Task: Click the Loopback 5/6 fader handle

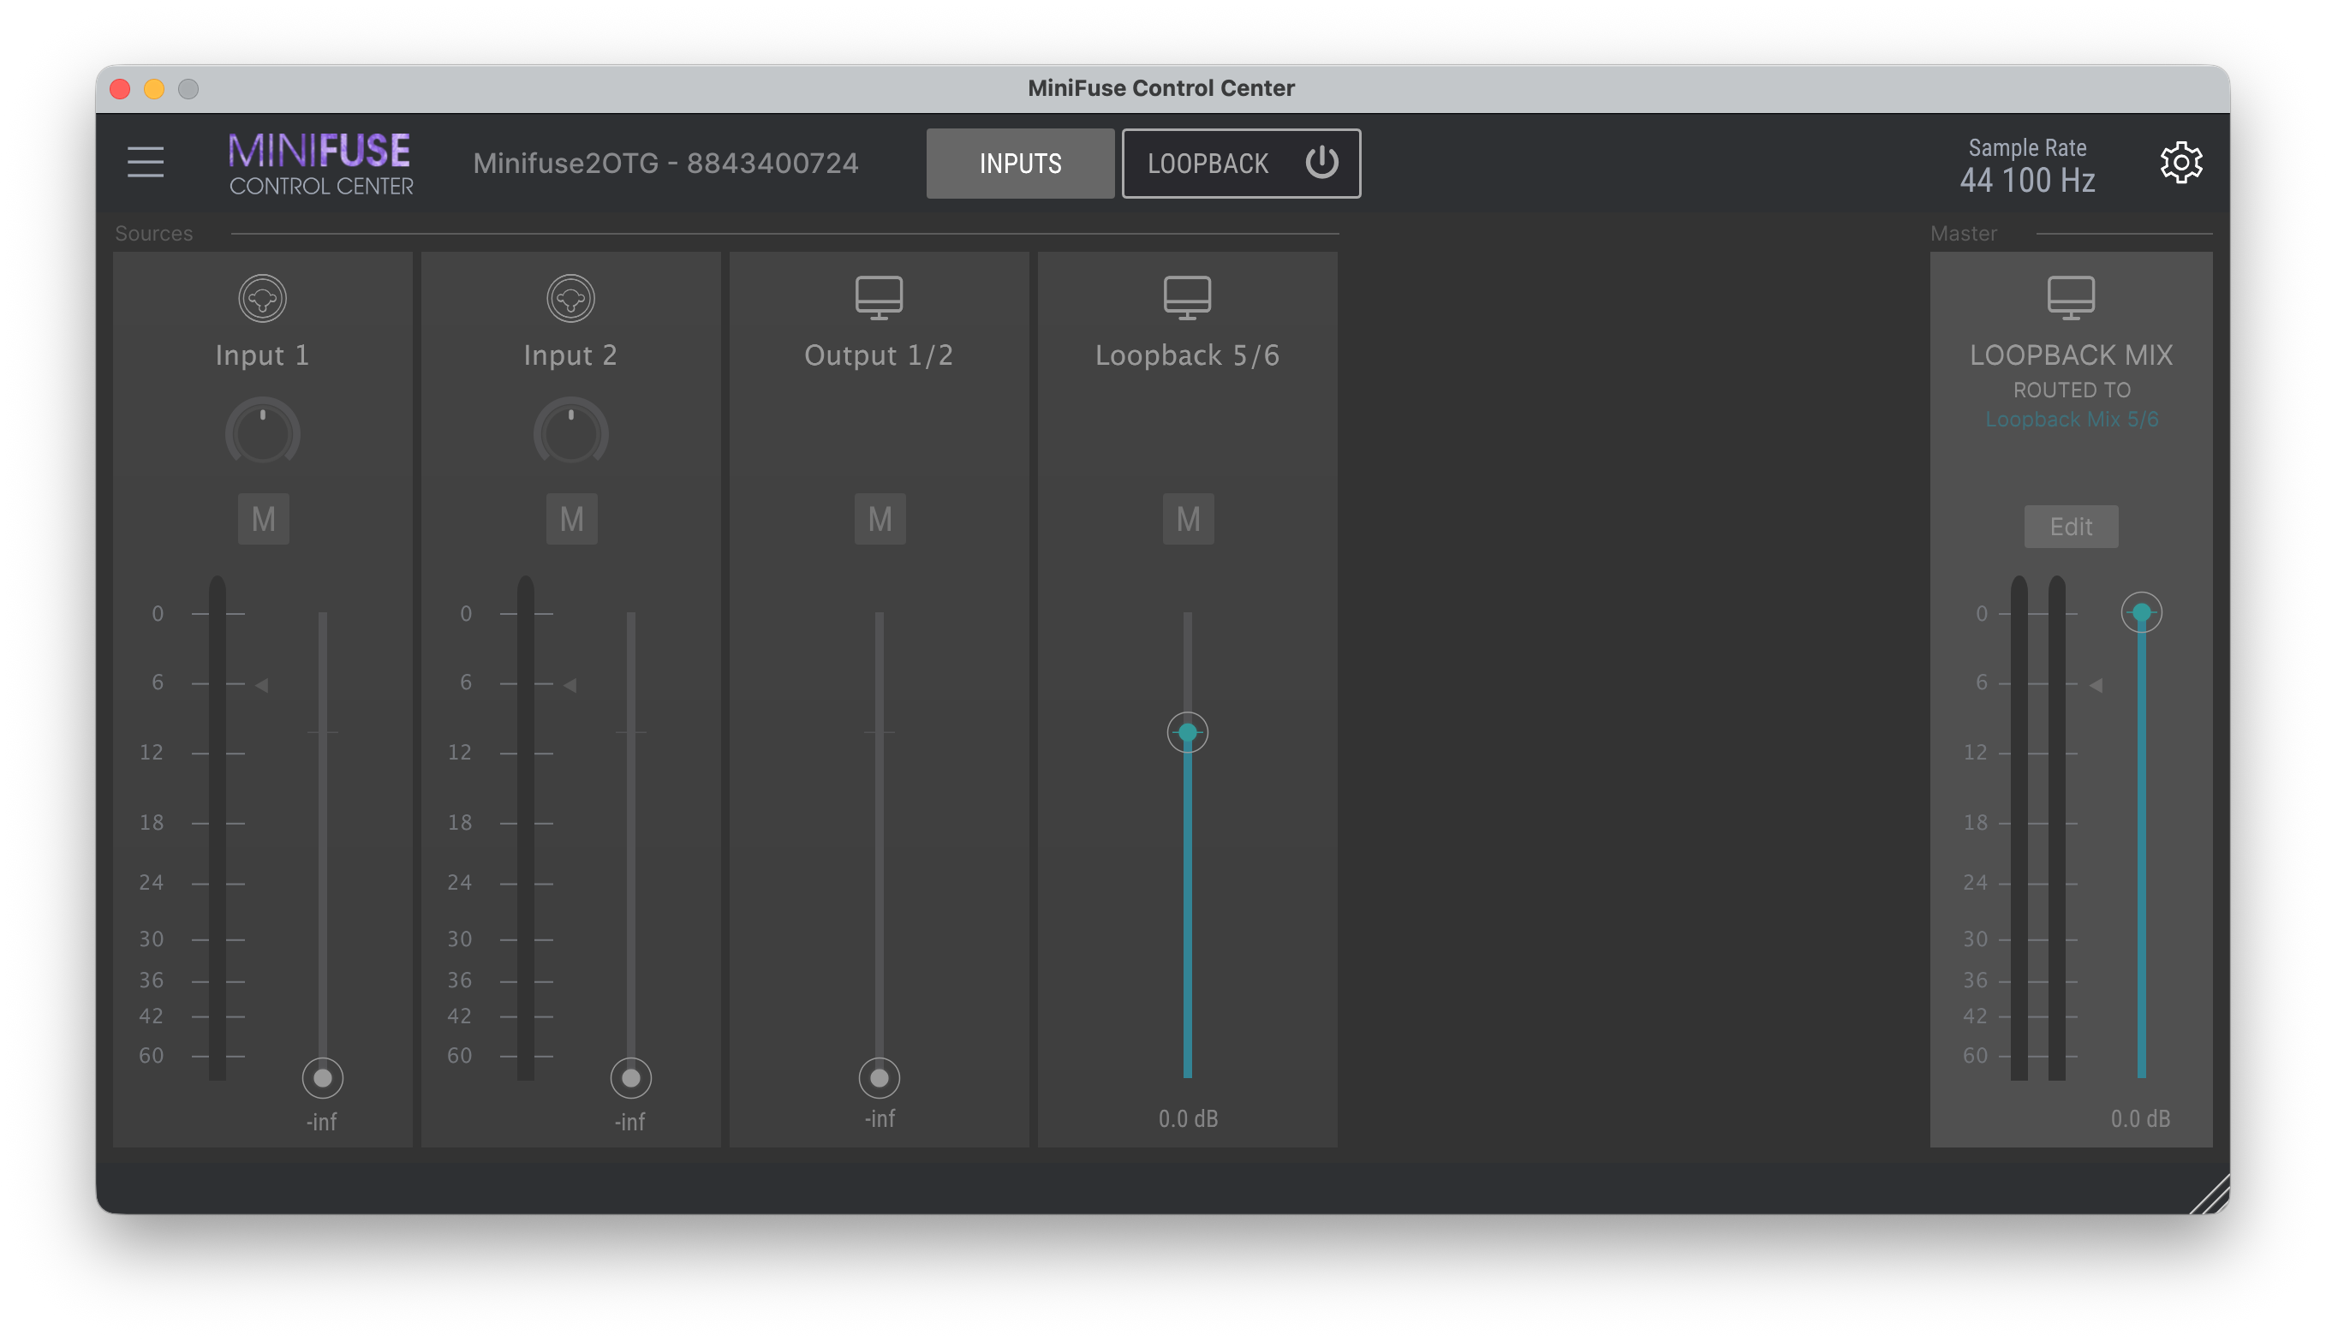Action: (x=1187, y=733)
